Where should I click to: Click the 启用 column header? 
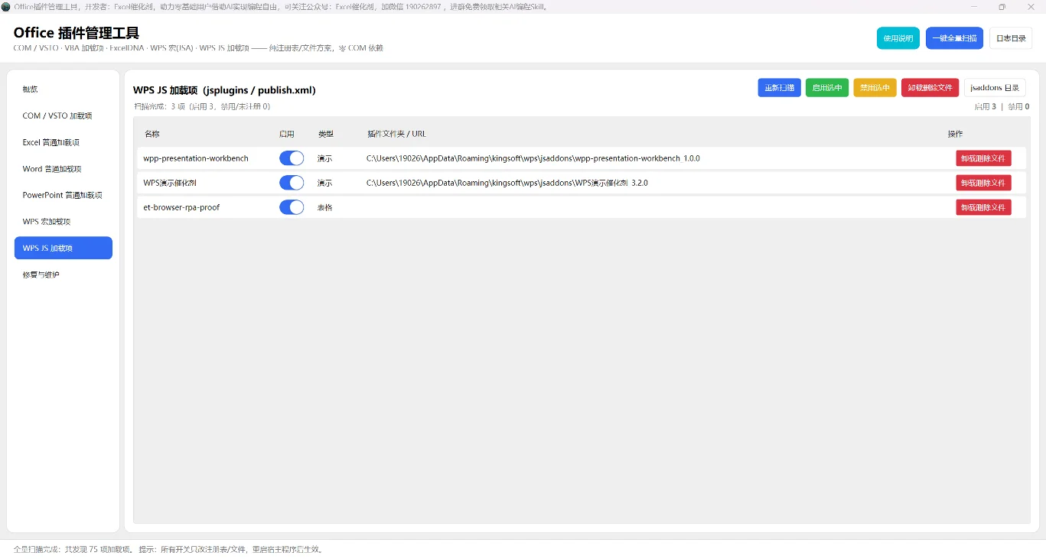(287, 134)
